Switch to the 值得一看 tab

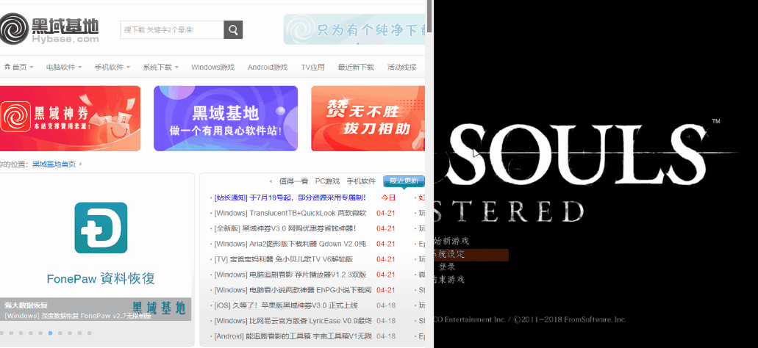pyautogui.click(x=293, y=181)
